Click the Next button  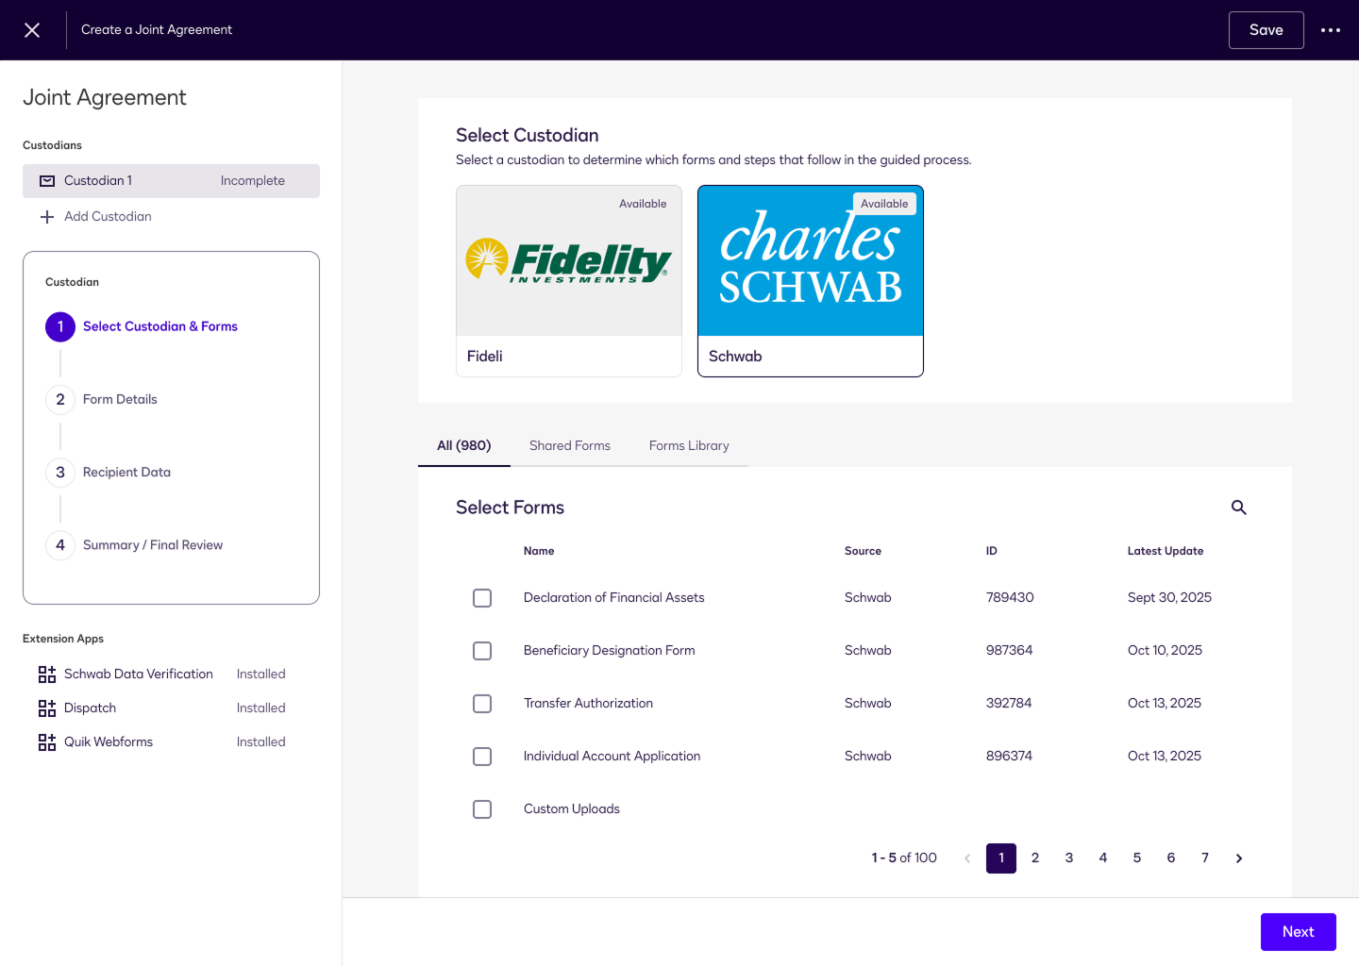click(1299, 932)
